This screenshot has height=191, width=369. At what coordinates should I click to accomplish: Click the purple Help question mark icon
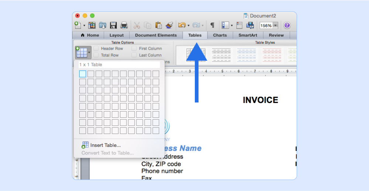coord(287,25)
